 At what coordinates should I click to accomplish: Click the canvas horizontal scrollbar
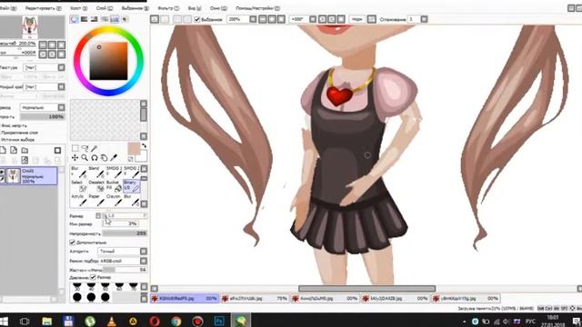366,289
